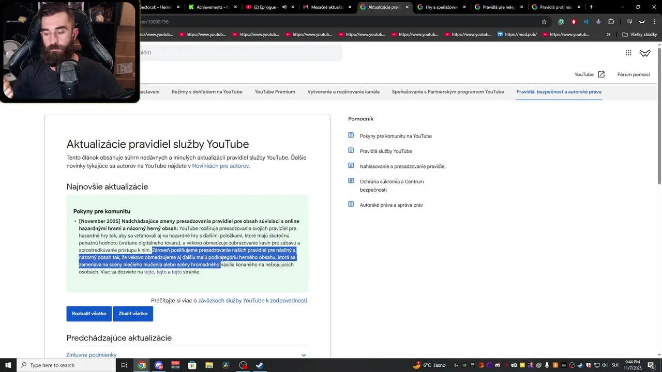Open the YouTube external link icon
Viewport: 662px width, 372px height.
601,74
